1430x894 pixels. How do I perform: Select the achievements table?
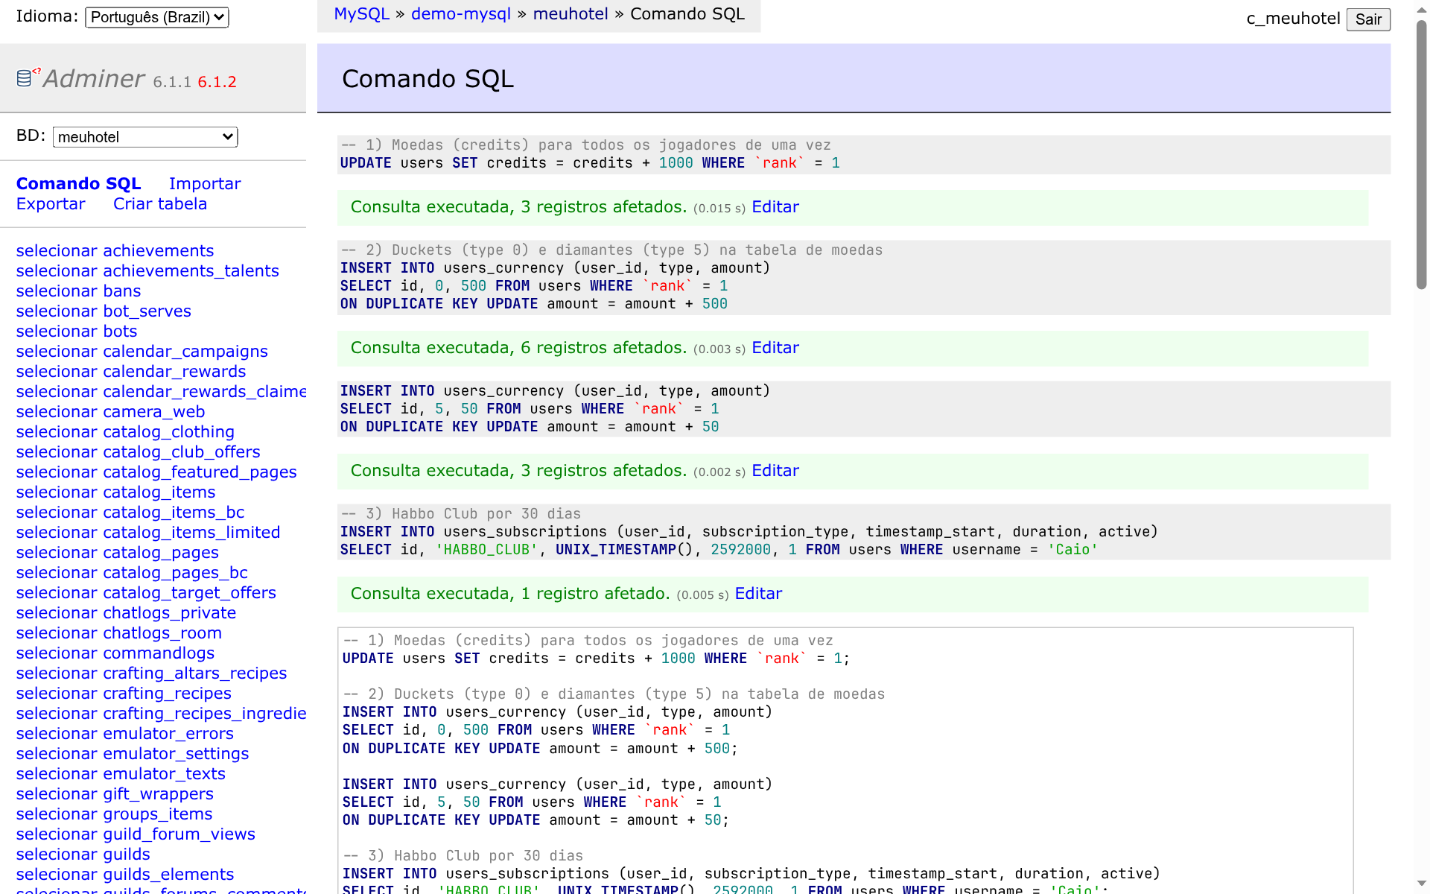pyautogui.click(x=115, y=250)
